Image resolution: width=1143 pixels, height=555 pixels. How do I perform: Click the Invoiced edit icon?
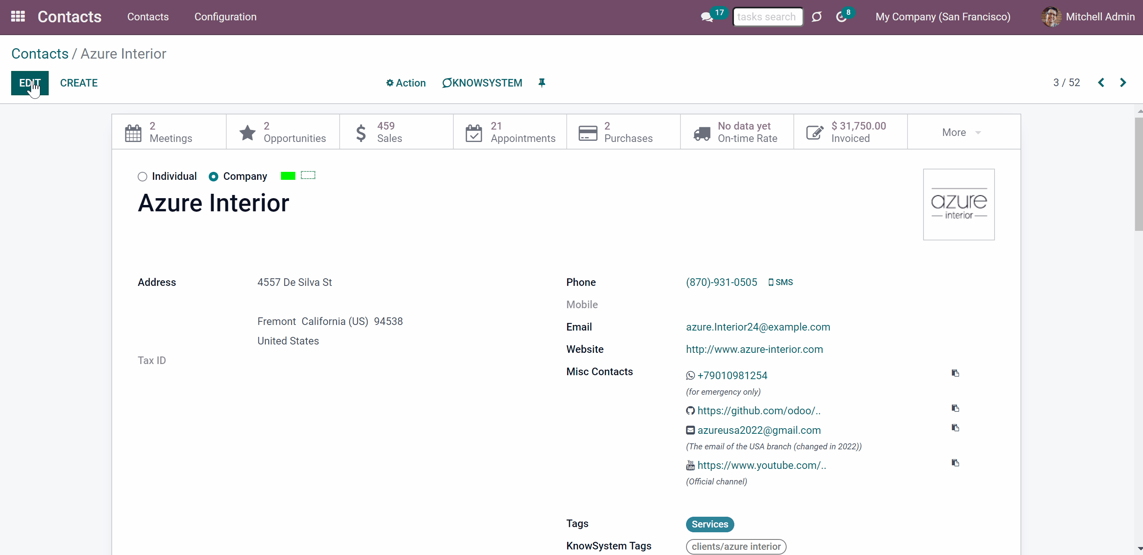click(815, 132)
